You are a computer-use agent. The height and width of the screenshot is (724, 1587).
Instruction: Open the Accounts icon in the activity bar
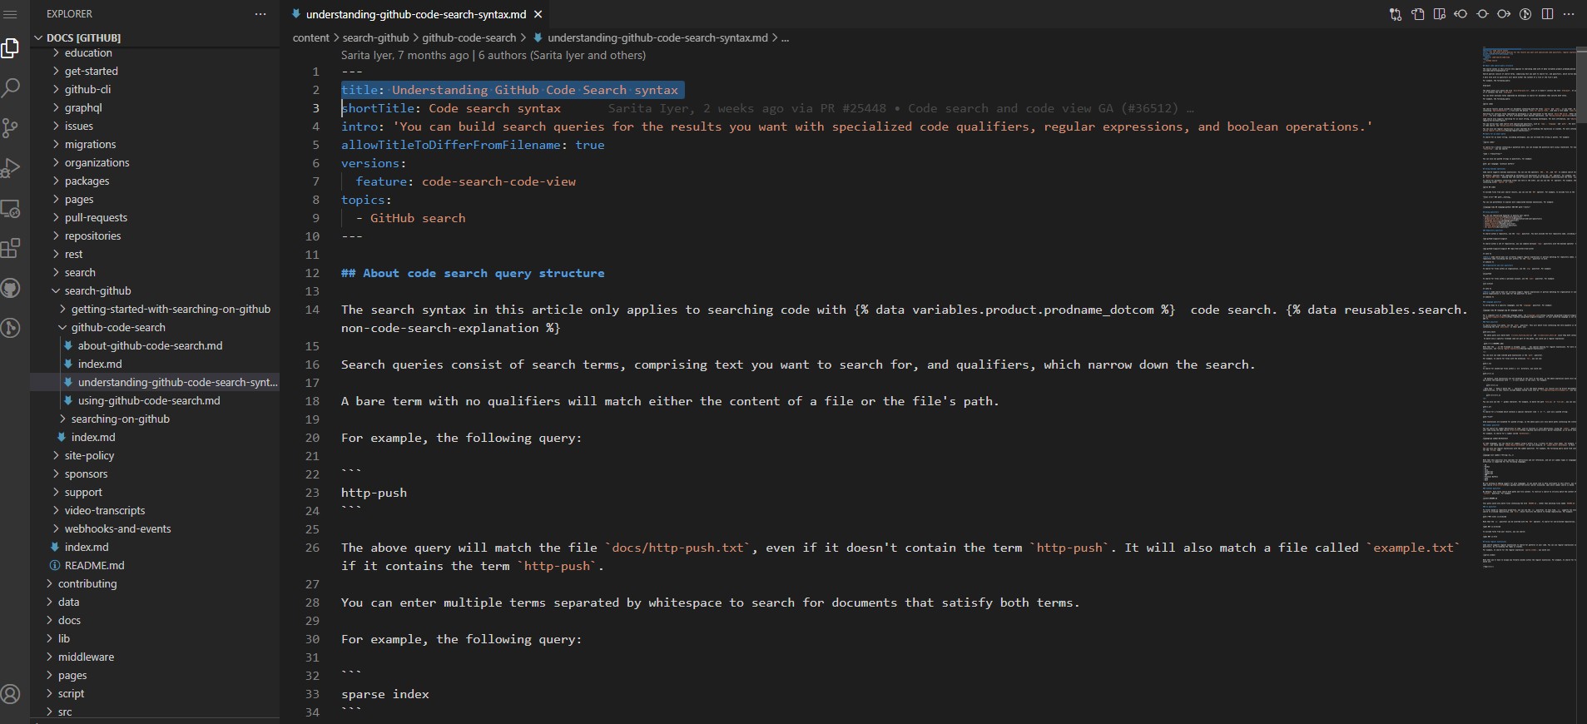pos(10,694)
